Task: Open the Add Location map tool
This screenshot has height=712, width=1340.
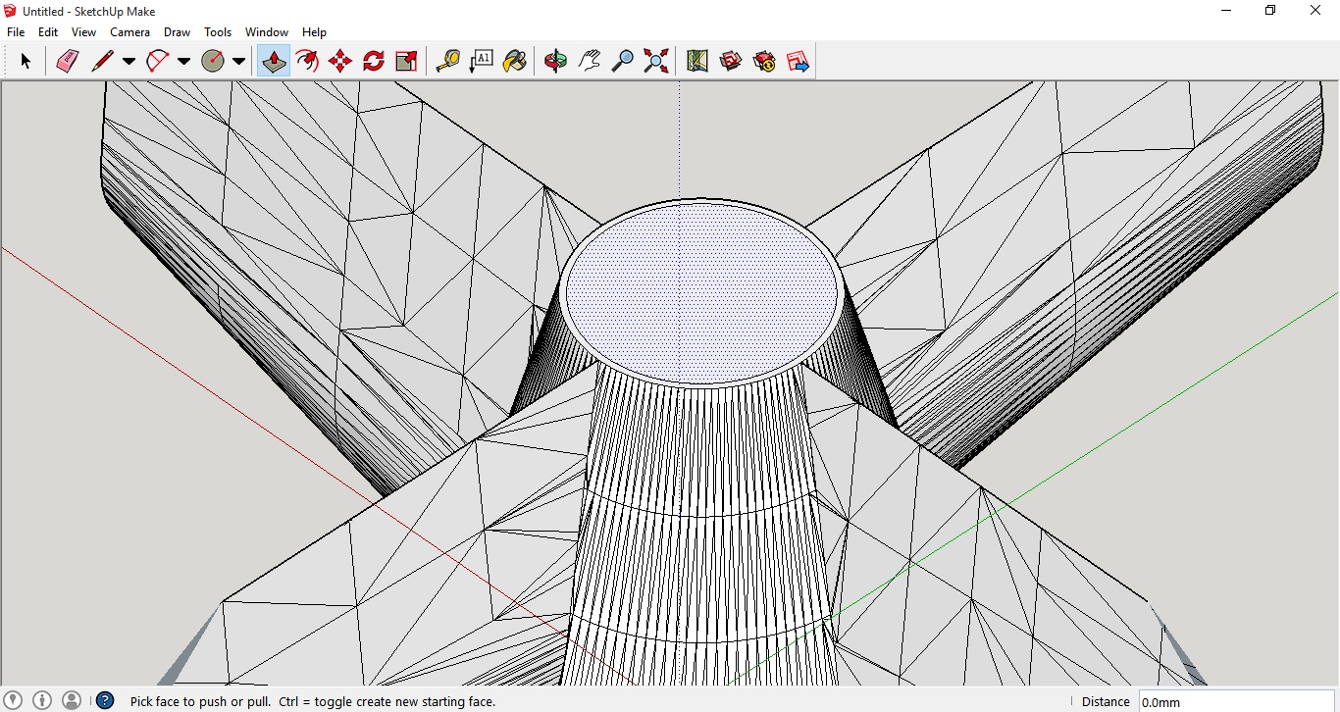Action: (x=696, y=61)
